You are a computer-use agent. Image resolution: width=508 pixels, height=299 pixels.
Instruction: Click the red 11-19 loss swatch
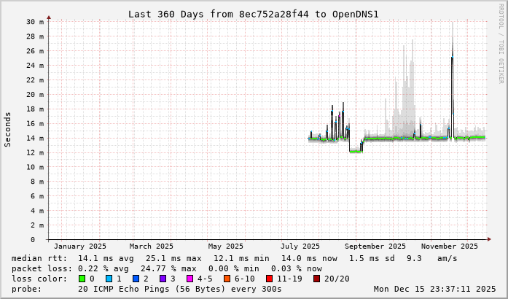coord(269,279)
